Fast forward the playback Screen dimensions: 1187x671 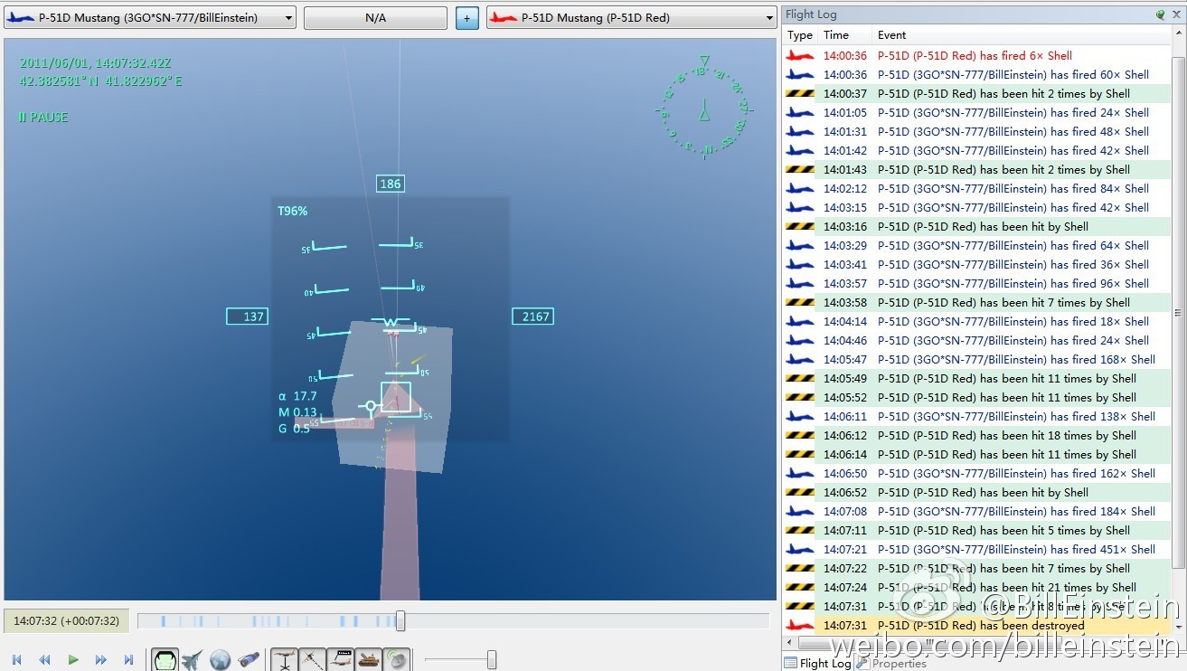tap(100, 660)
